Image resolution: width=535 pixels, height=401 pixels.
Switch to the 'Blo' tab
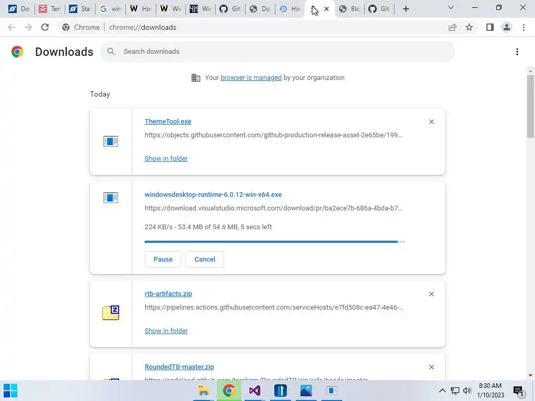[x=349, y=9]
